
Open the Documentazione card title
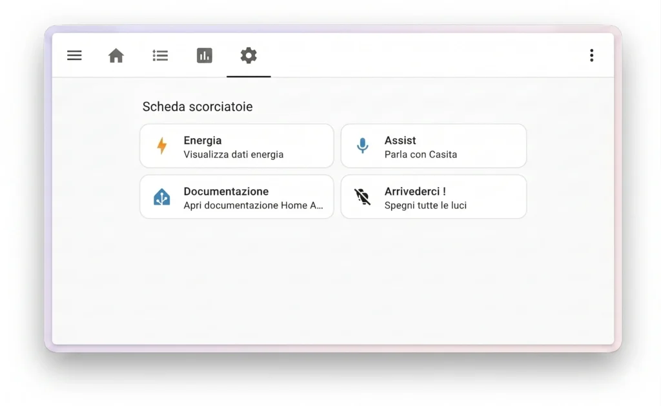click(226, 192)
